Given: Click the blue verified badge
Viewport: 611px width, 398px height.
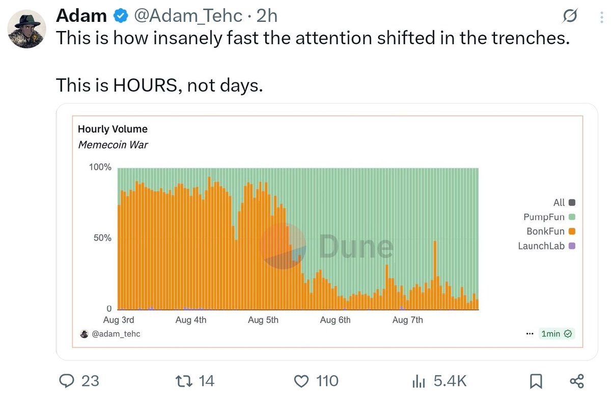Looking at the screenshot, I should coord(120,16).
